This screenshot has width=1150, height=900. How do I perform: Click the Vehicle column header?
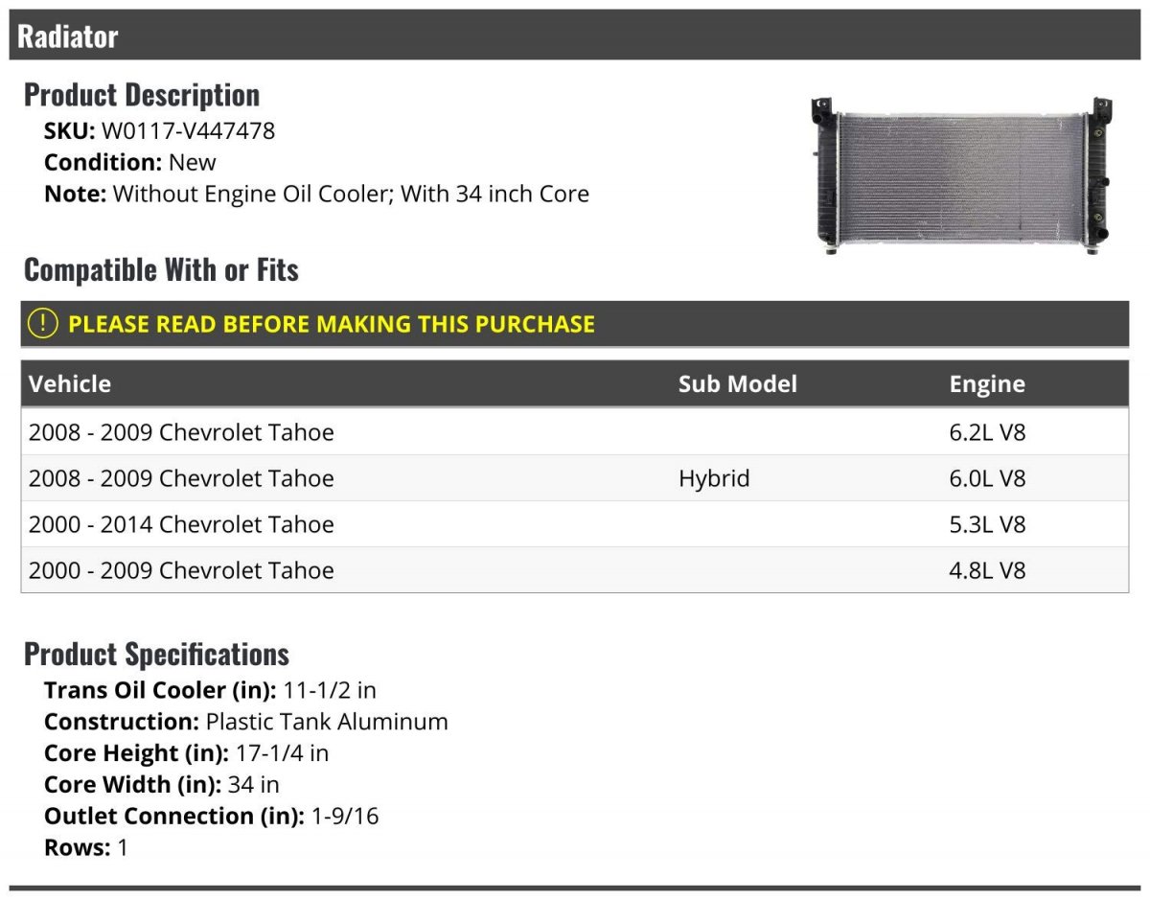pyautogui.click(x=70, y=383)
